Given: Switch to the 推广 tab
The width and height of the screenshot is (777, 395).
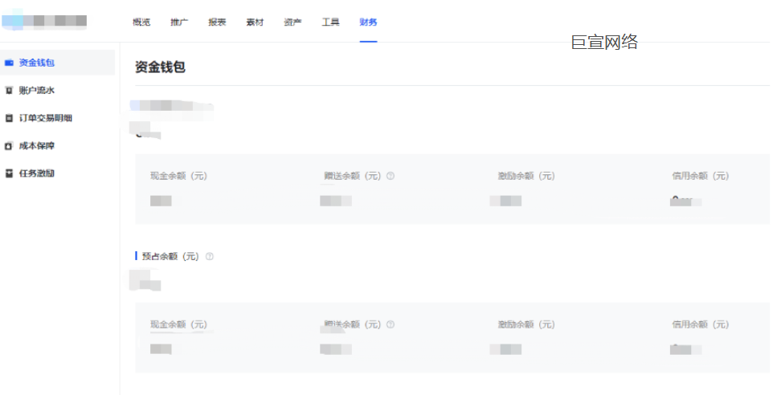Looking at the screenshot, I should 179,22.
